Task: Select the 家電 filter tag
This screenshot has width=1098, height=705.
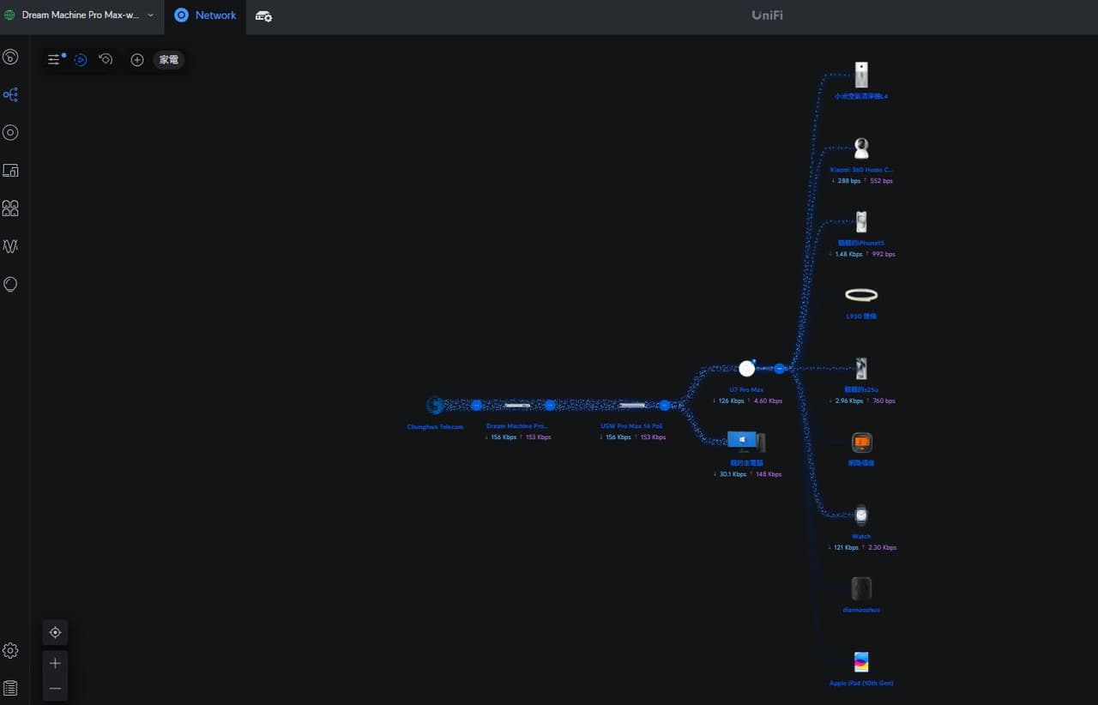Action: [169, 60]
